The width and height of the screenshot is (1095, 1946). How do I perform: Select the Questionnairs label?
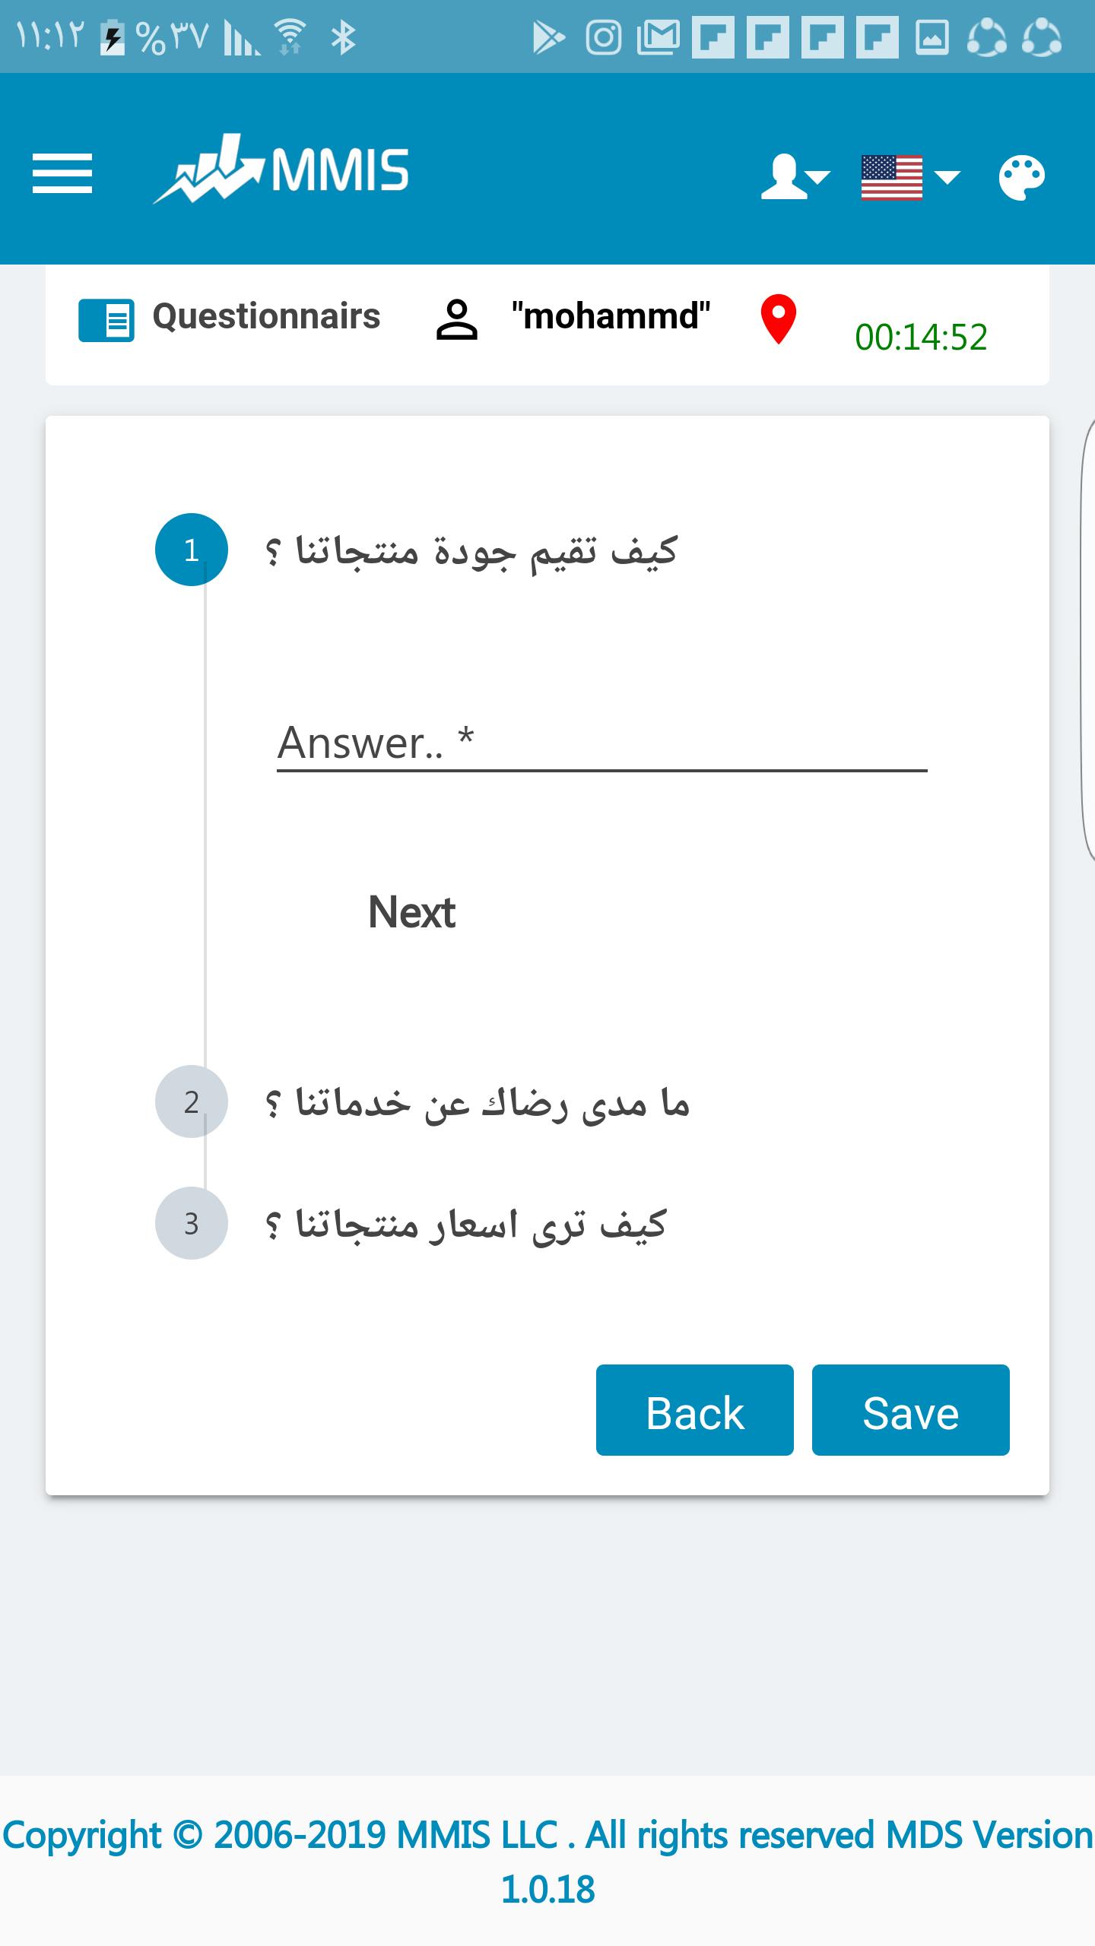click(266, 316)
